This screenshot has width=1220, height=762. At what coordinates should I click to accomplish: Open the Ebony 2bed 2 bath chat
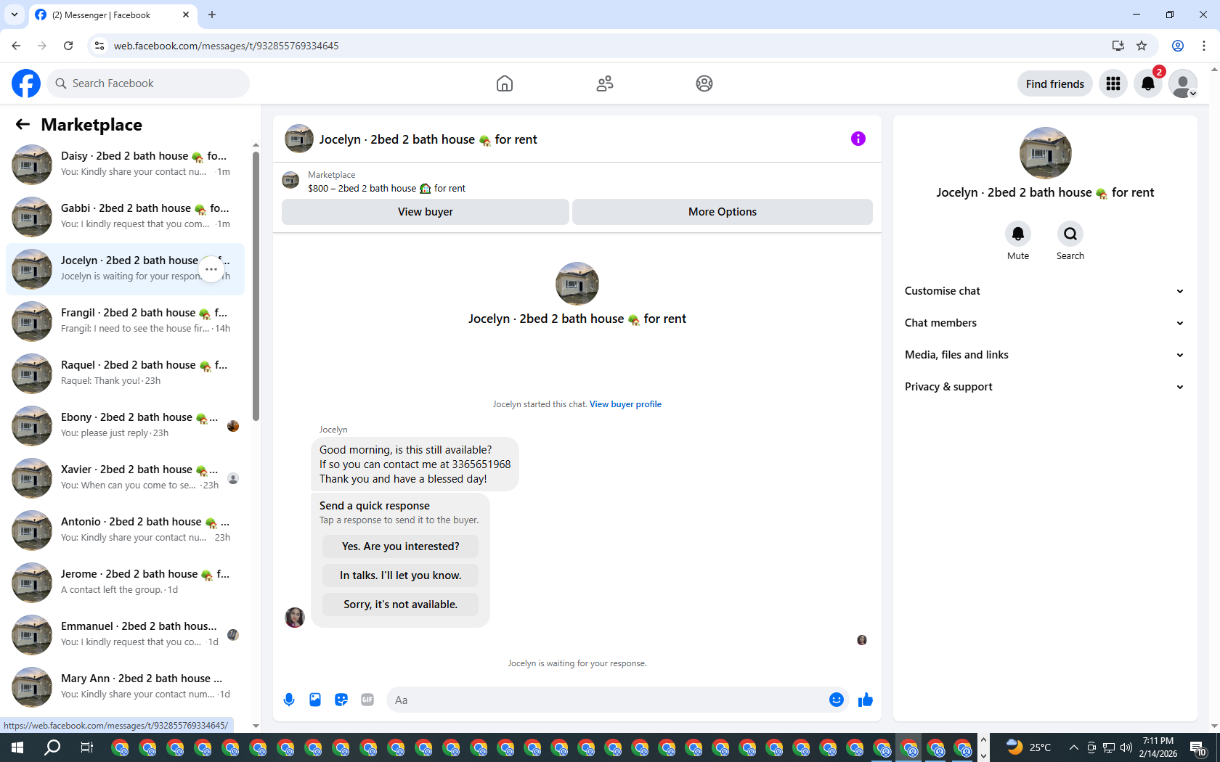pyautogui.click(x=125, y=426)
